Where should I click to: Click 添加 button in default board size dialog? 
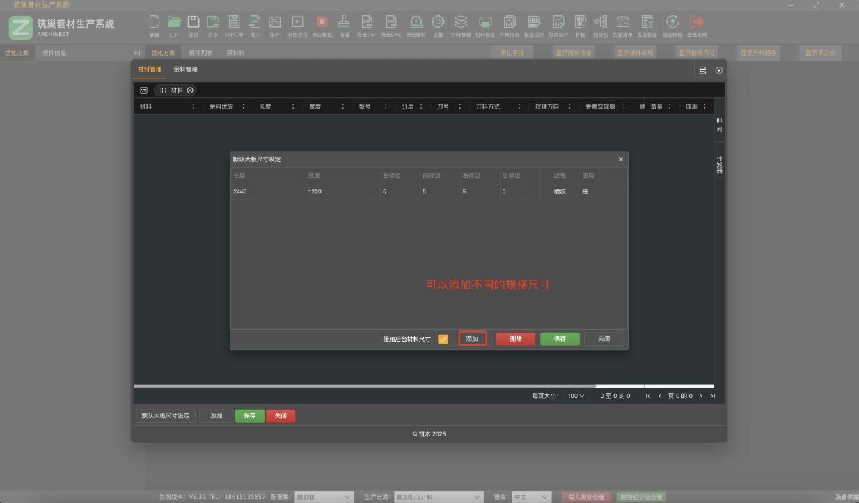click(x=472, y=339)
